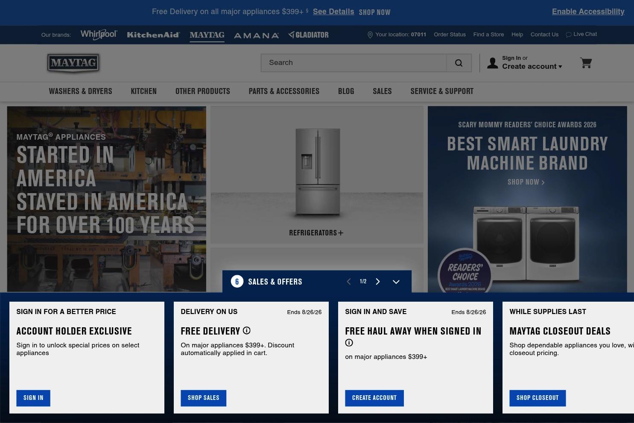Click the Shop Closeout button
This screenshot has height=423, width=634.
pyautogui.click(x=538, y=398)
